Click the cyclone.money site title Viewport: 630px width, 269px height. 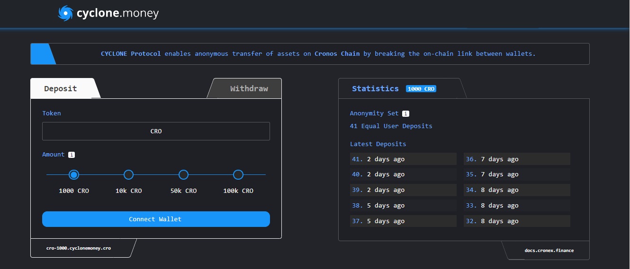click(117, 13)
